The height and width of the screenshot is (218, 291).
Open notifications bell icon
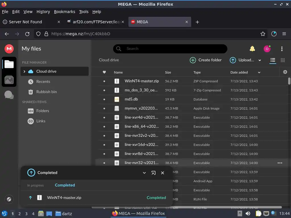[x=252, y=49]
